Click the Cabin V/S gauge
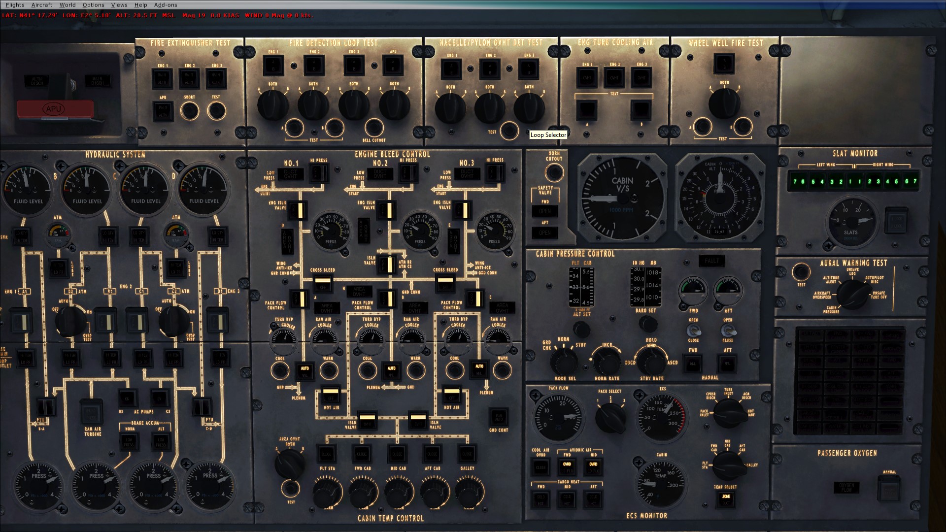The image size is (946, 532). (622, 198)
